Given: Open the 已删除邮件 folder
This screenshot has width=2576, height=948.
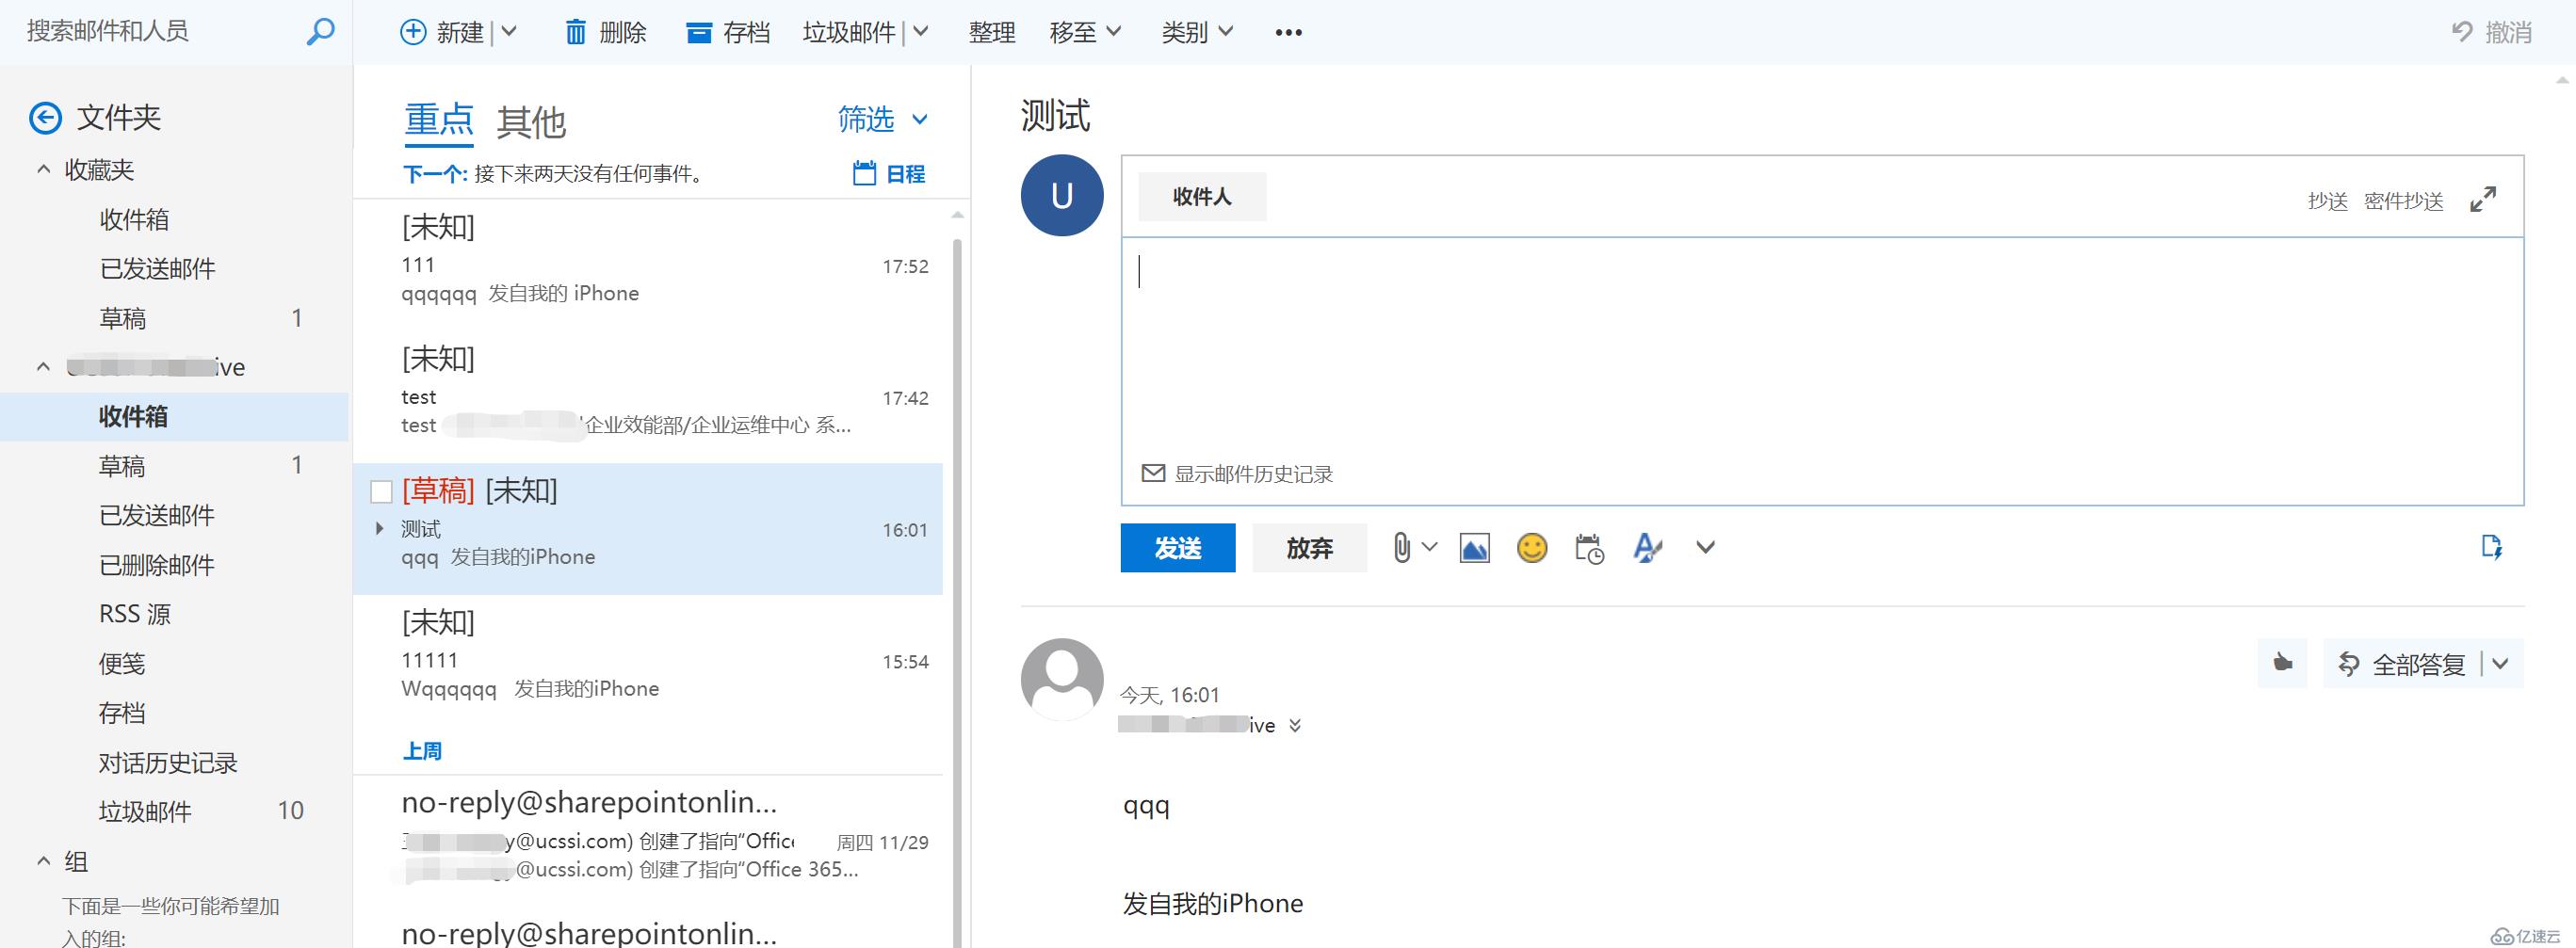Looking at the screenshot, I should [157, 565].
